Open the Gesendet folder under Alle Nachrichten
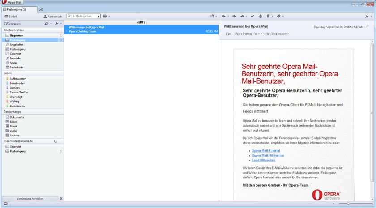The image size is (376, 208). point(33,54)
